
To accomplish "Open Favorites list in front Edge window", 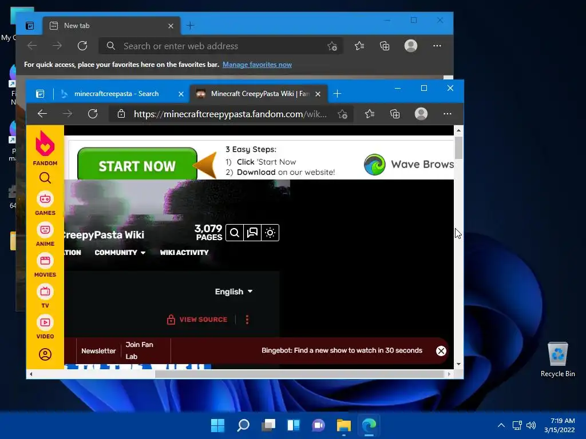I will [x=370, y=114].
